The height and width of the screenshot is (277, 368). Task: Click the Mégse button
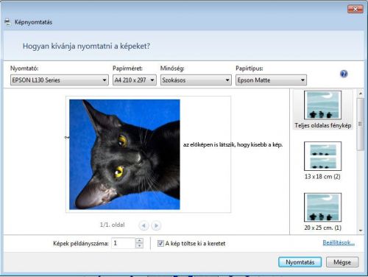342,262
